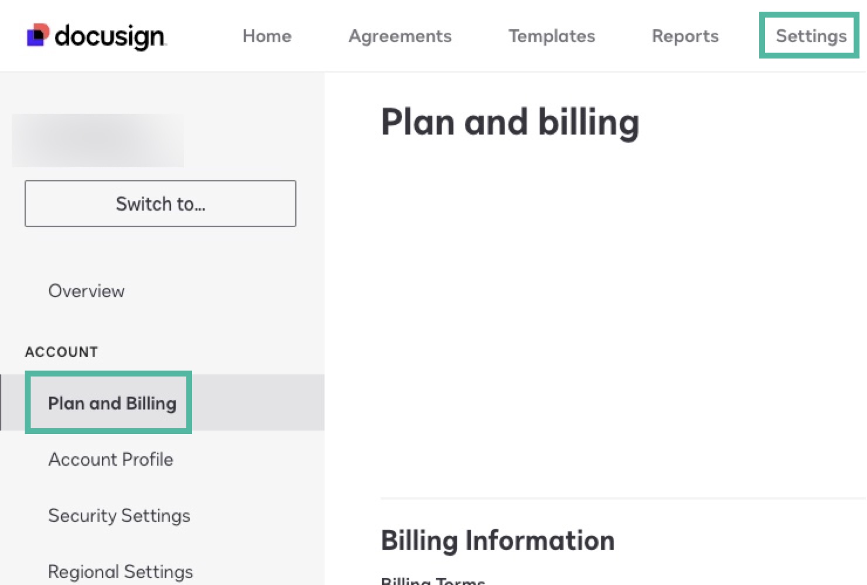This screenshot has height=585, width=867.
Task: Click the ACCOUNT section header in sidebar
Action: tap(62, 352)
